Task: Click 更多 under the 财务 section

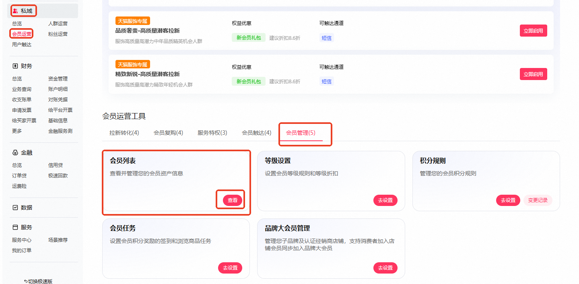Action: click(x=17, y=131)
